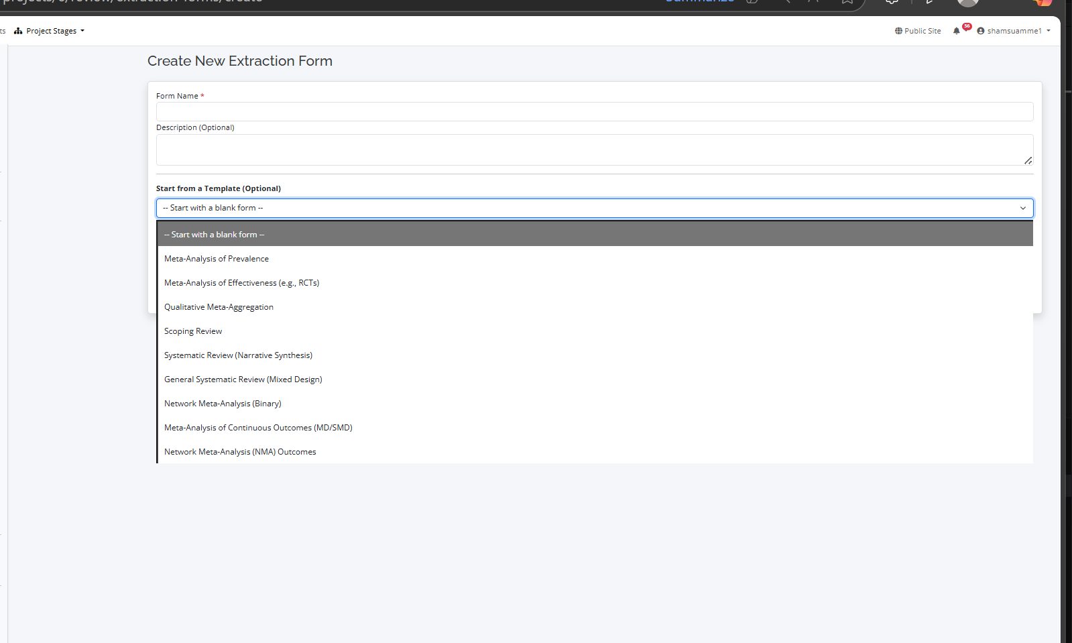1072x643 pixels.
Task: Select Meta-Analysis of Continuous Outcomes (MD/SMD)
Action: (258, 428)
